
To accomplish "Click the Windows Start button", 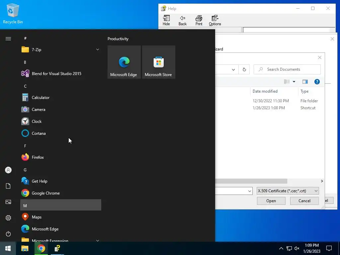I will pyautogui.click(x=8, y=248).
